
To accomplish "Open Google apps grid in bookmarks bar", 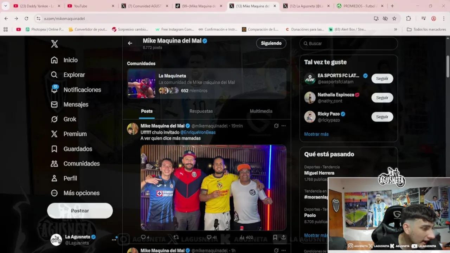I will pos(5,30).
